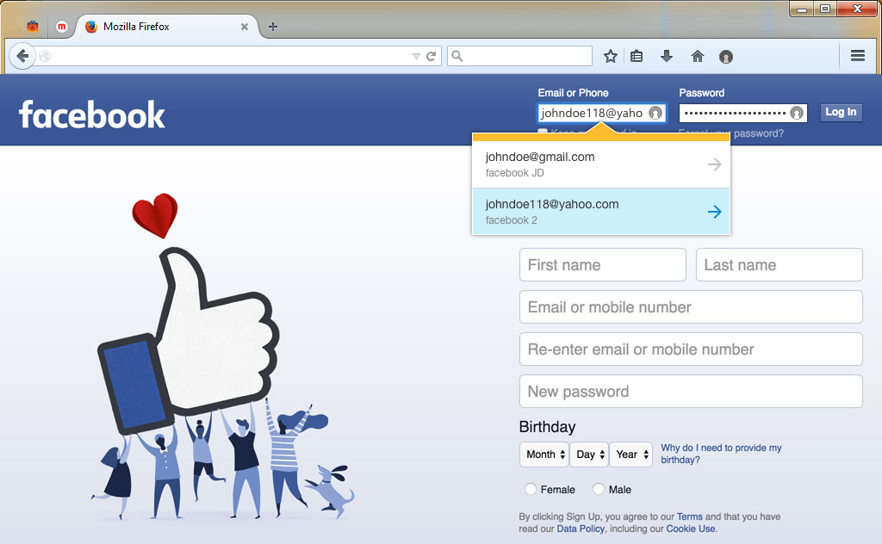The width and height of the screenshot is (882, 544).
Task: Open the Month birthday dropdown
Action: click(543, 454)
